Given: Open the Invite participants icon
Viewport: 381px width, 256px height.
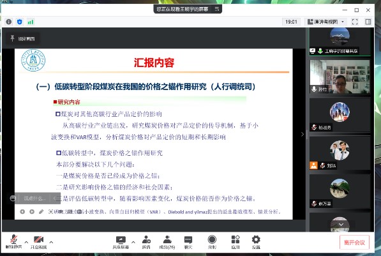Looking at the screenshot, I should [146, 242].
